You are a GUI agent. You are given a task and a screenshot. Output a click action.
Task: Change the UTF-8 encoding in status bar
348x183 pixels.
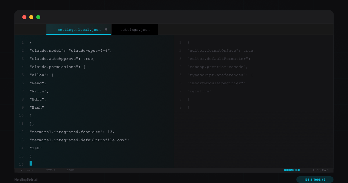(50, 170)
